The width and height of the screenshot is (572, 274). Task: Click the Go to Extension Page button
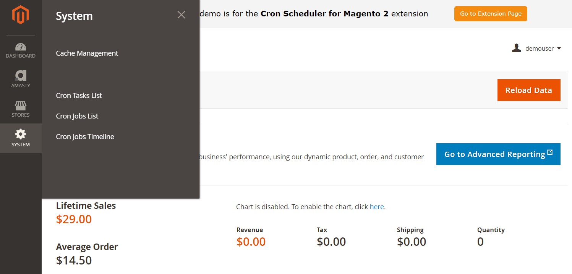point(491,14)
